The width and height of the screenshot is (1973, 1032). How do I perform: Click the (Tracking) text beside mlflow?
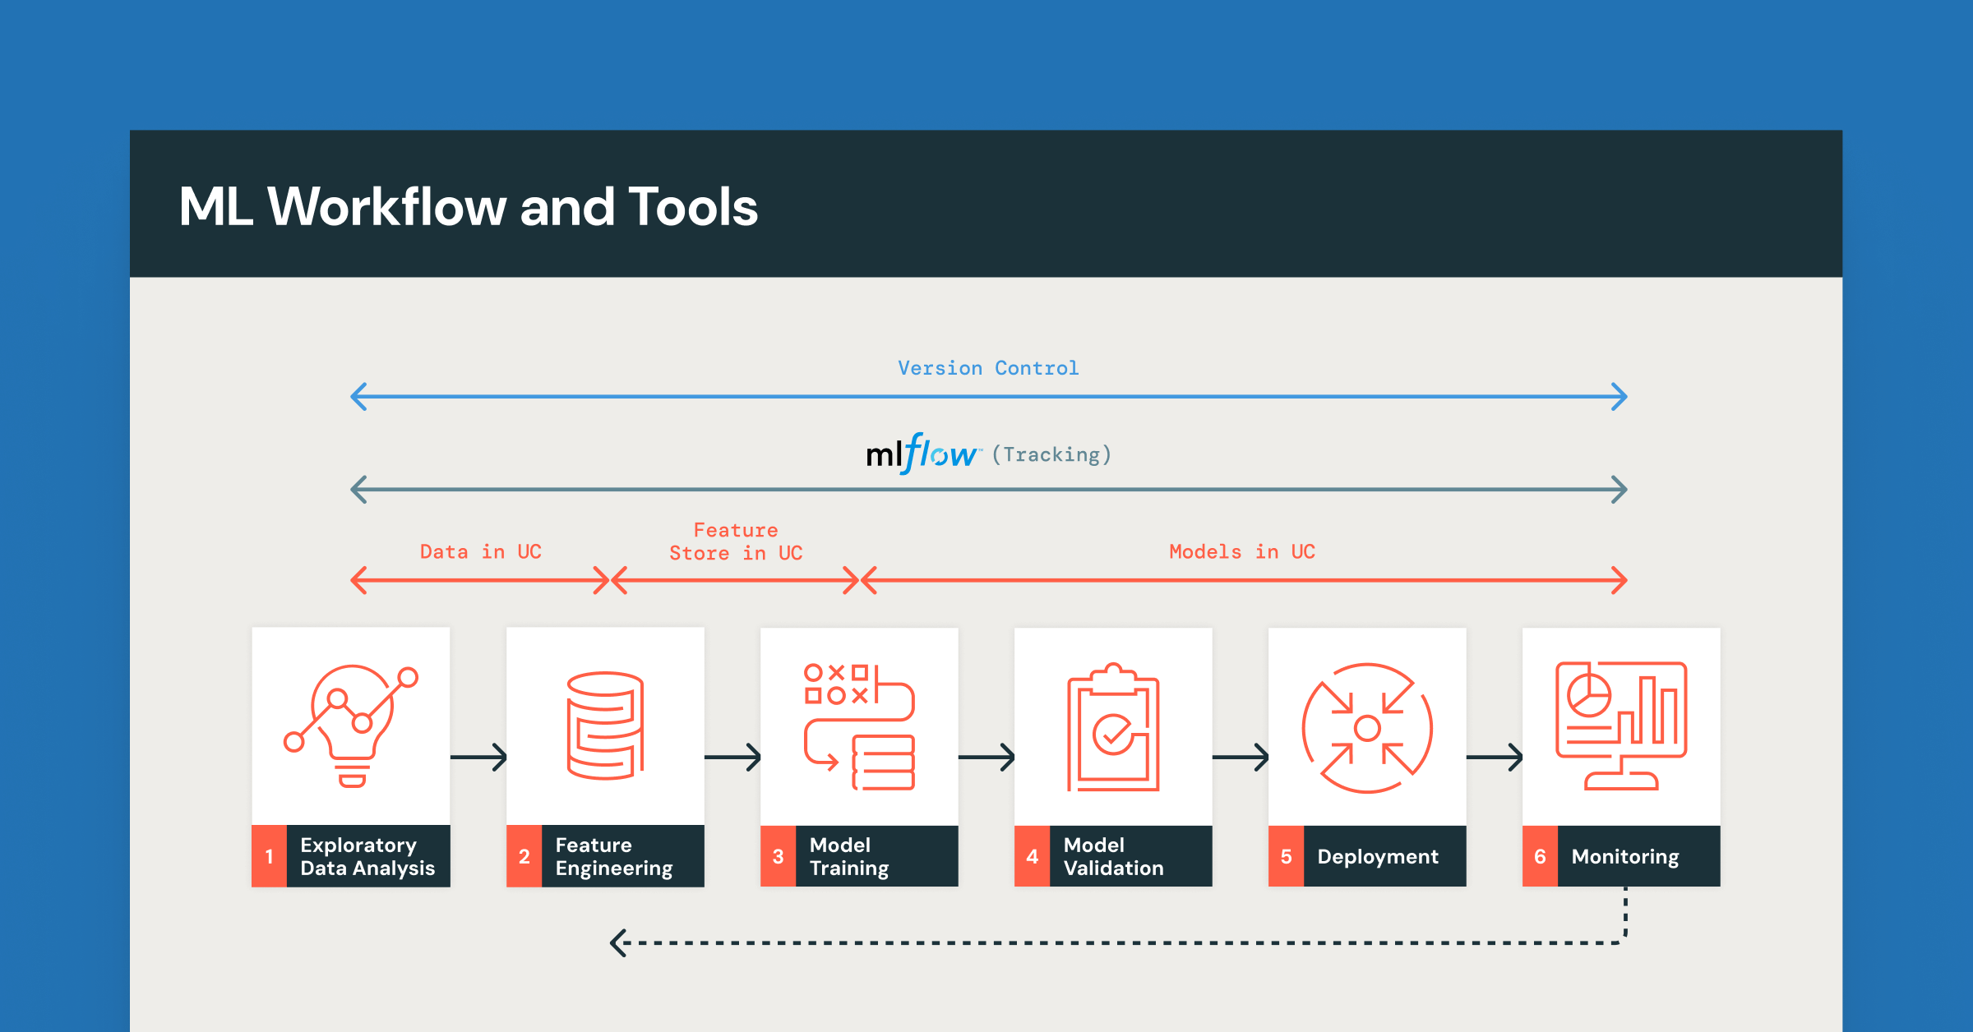point(1051,454)
